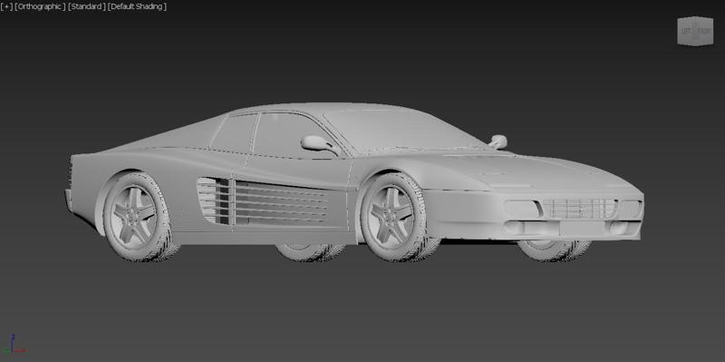Click the LEFT face of the ViewCube
The width and height of the screenshot is (725, 362).
[686, 32]
